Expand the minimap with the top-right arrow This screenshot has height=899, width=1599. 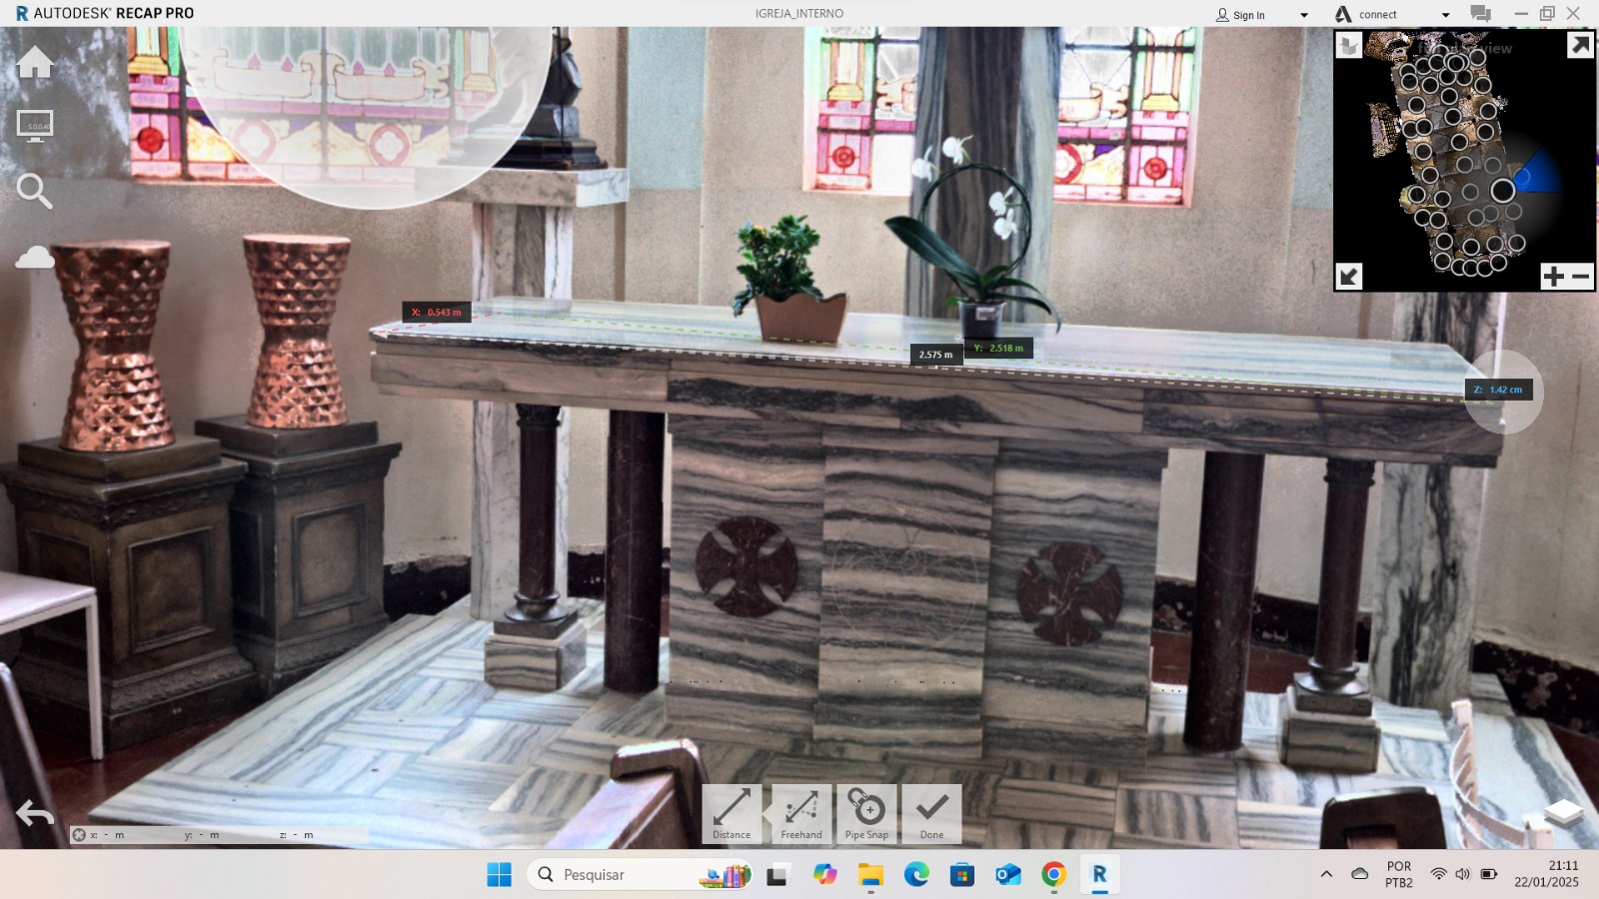tap(1579, 46)
